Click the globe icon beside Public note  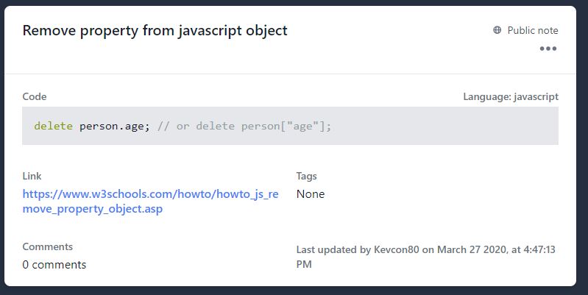[x=497, y=30]
